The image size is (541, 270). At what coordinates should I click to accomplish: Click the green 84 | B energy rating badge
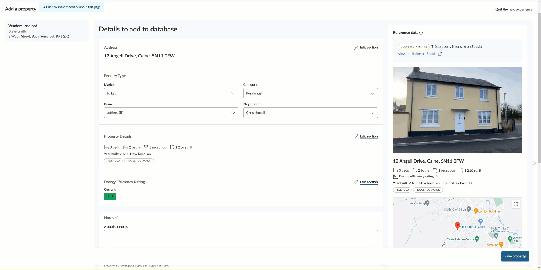[110, 197]
